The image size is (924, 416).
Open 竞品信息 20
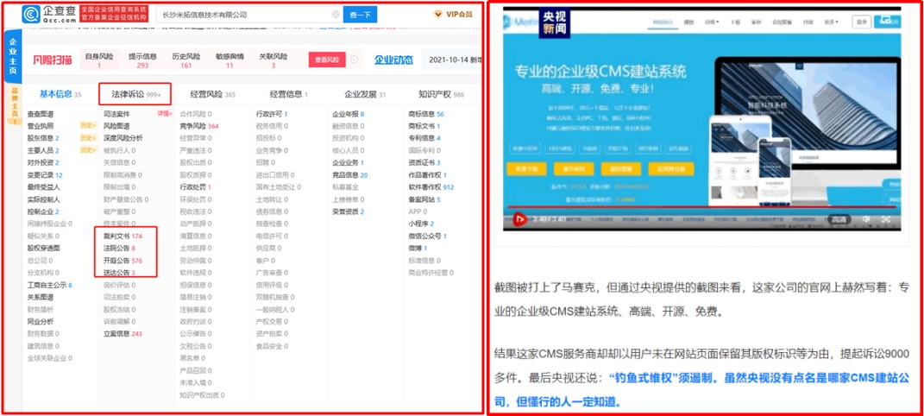pos(350,175)
